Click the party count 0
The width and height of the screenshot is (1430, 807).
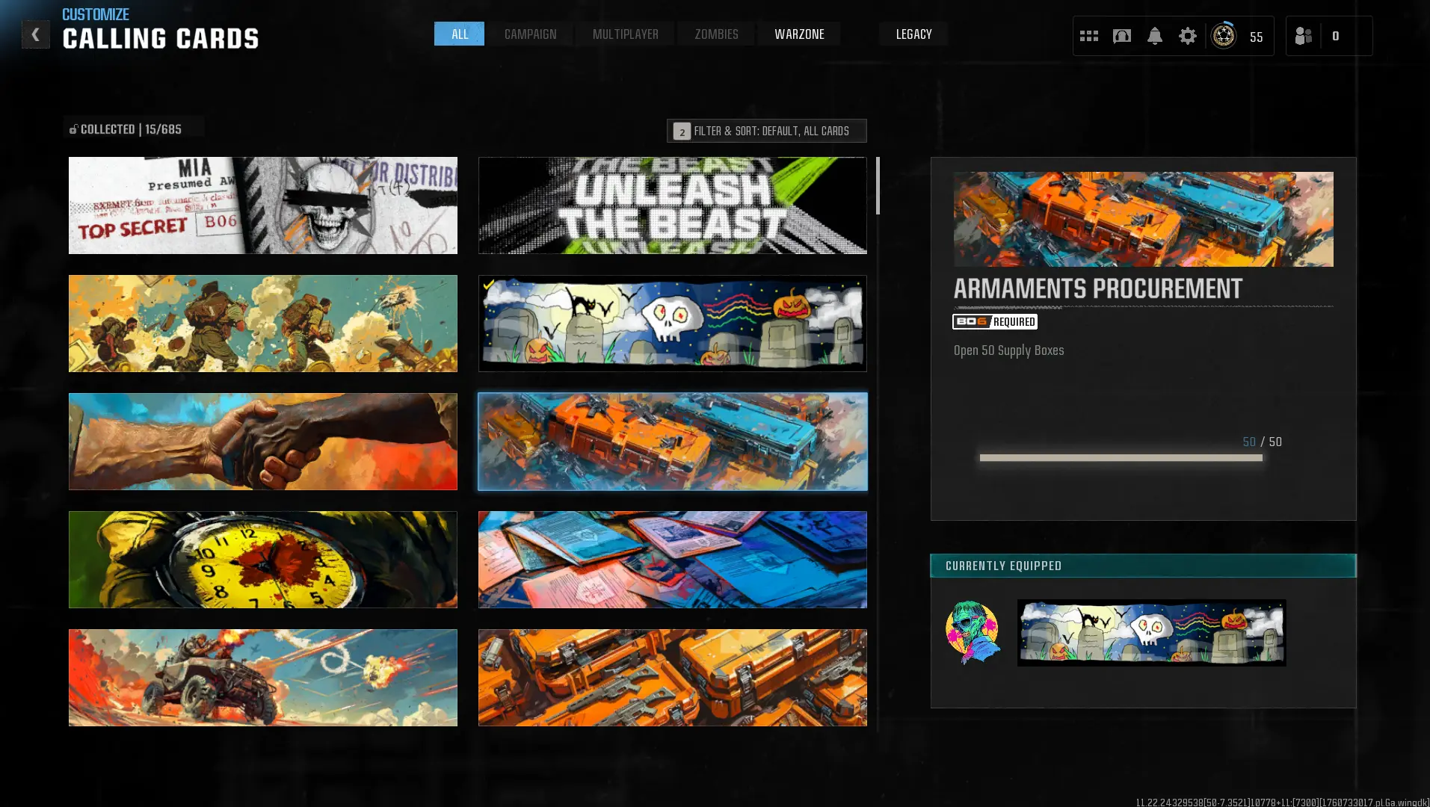(x=1335, y=36)
